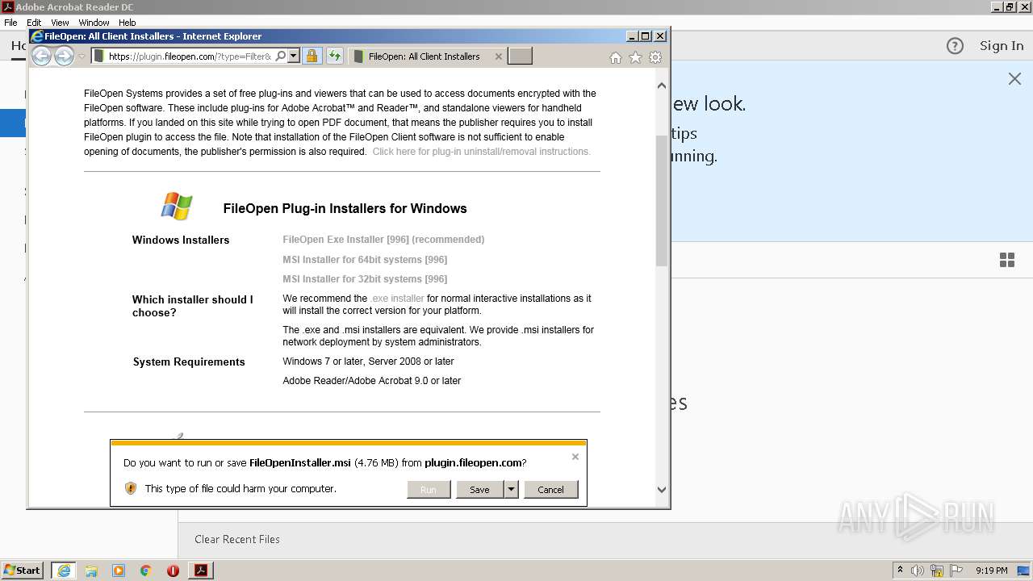Click Sign In in Acrobat Reader
This screenshot has height=581, width=1033.
point(1002,46)
